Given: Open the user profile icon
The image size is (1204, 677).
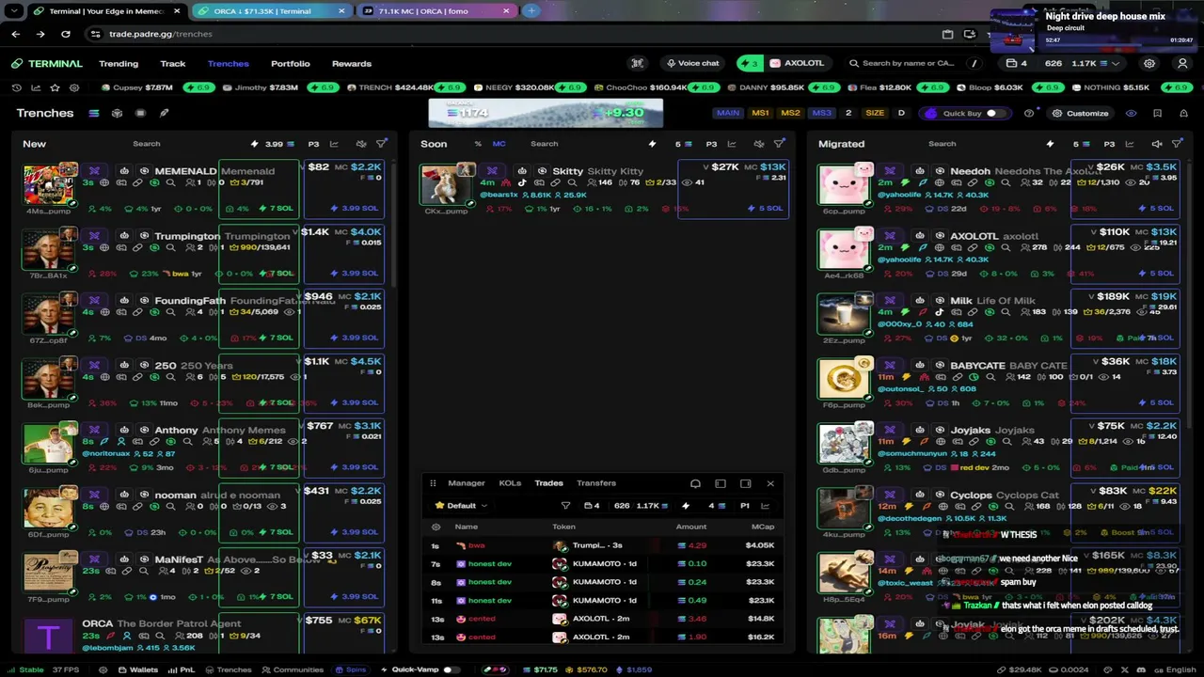Looking at the screenshot, I should coord(1182,63).
